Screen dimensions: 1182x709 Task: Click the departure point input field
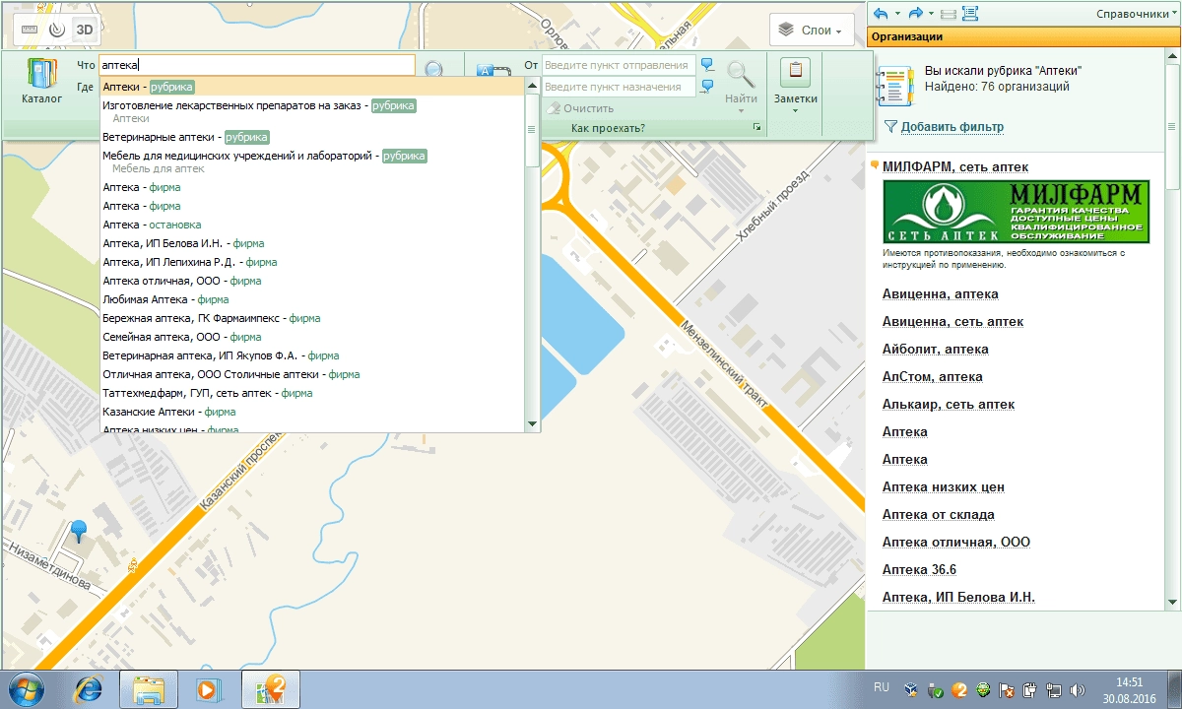619,65
